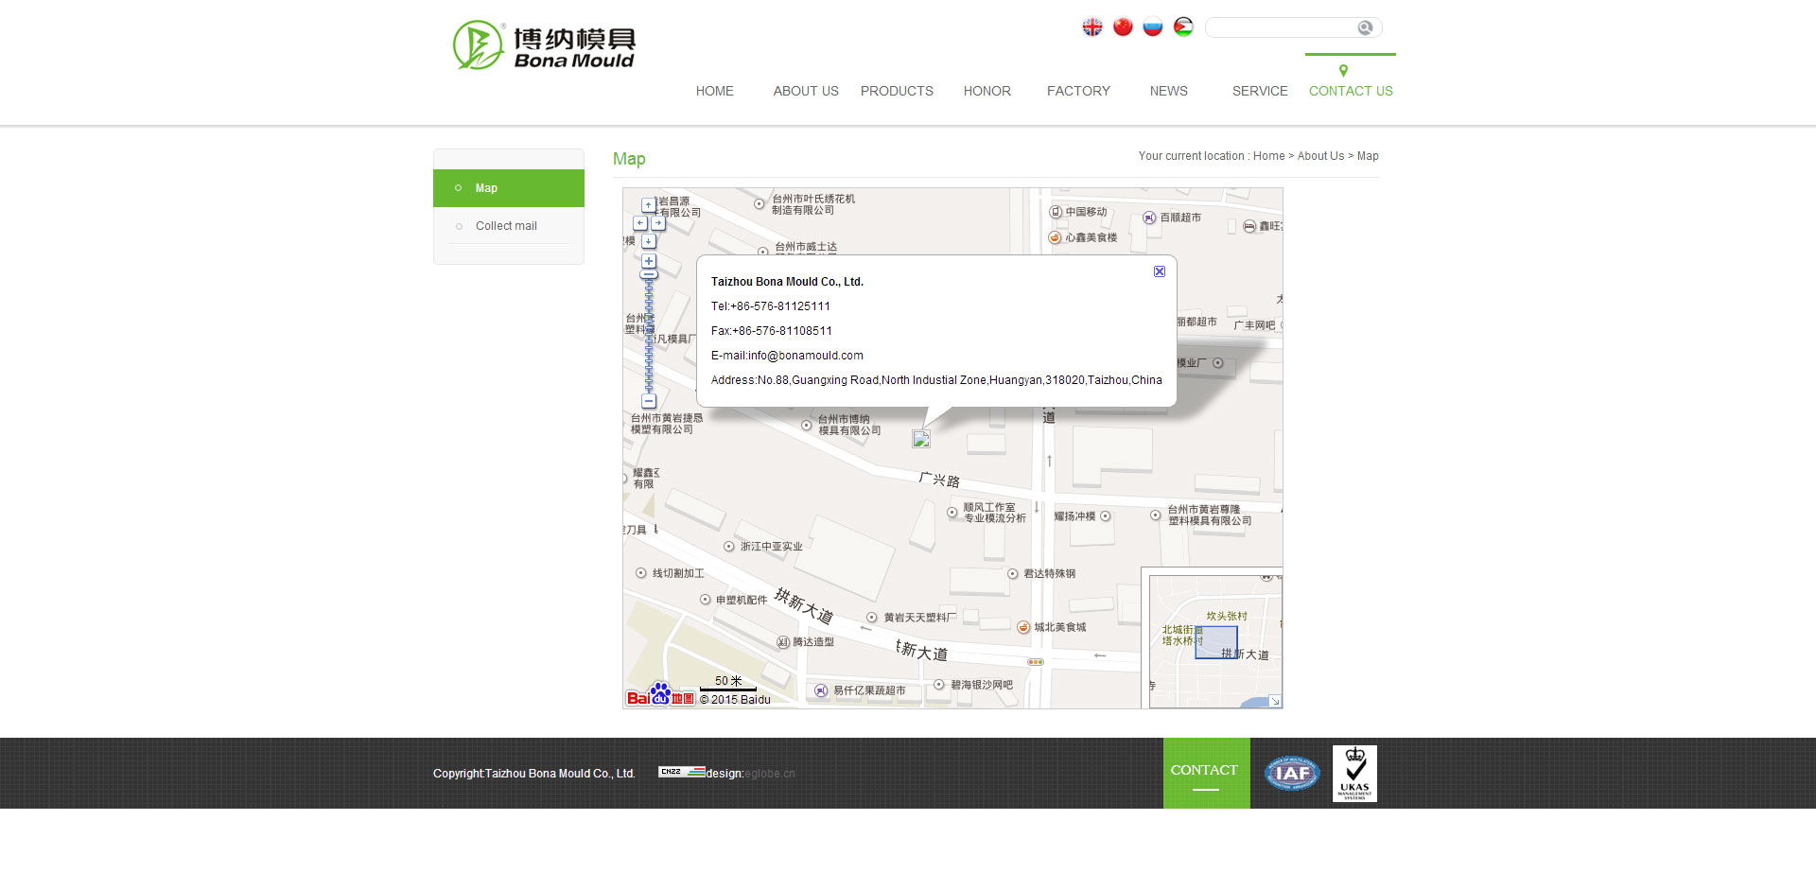Pan map right with arrow button
1816x873 pixels.
click(x=658, y=223)
